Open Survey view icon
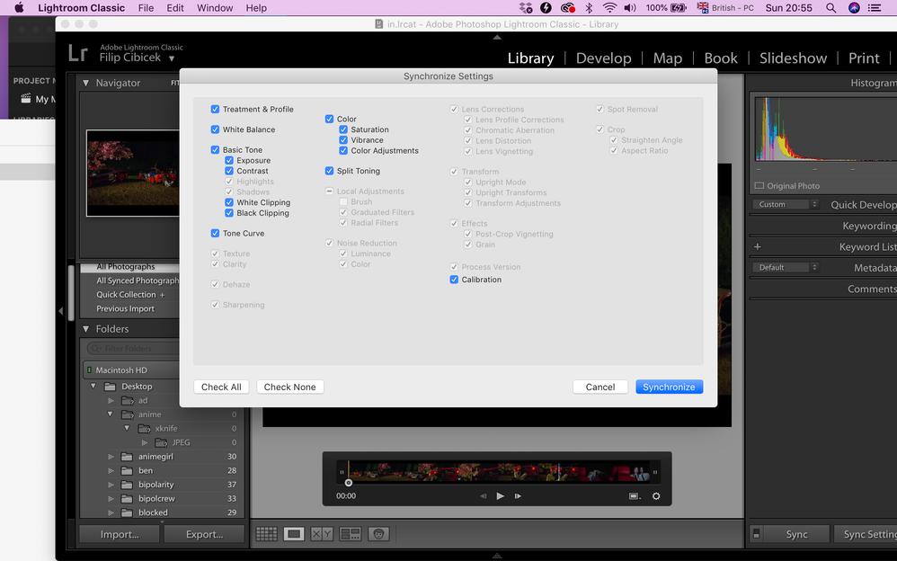897x561 pixels. 351,534
